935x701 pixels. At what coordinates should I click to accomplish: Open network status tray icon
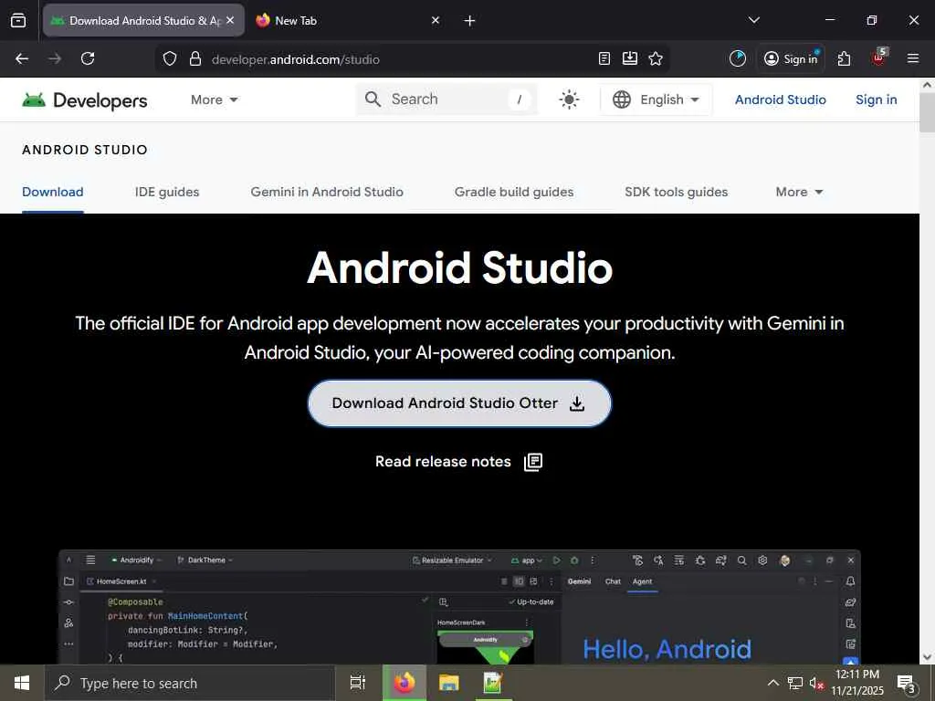(x=795, y=683)
